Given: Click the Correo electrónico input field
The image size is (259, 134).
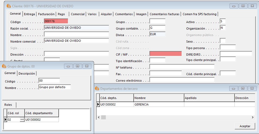Looking at the screenshot, I should click(182, 80).
